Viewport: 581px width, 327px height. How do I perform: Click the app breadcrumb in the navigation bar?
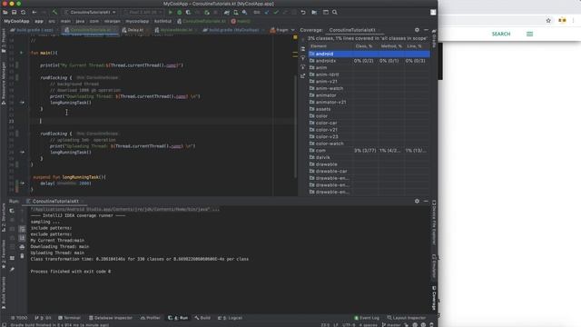pyautogui.click(x=39, y=21)
